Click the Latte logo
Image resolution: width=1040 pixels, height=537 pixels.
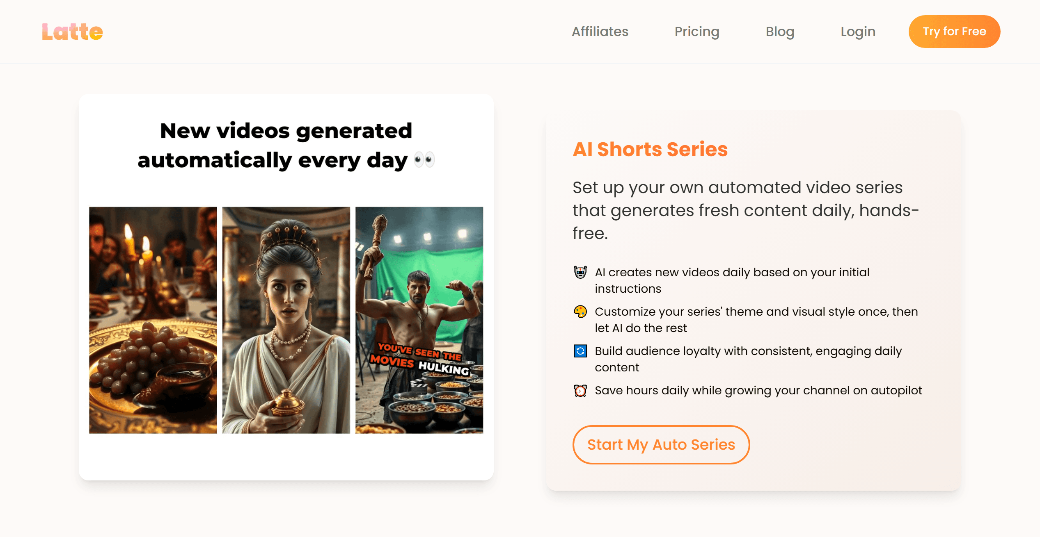(x=72, y=32)
